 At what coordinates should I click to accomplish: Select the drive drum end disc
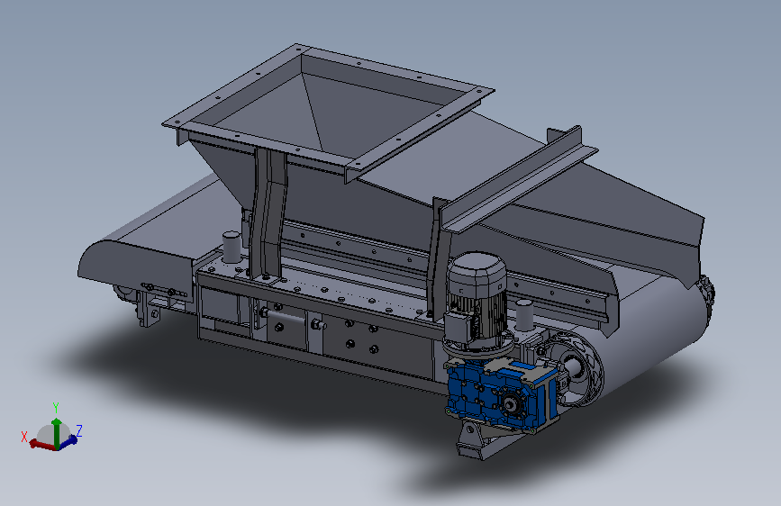(x=575, y=369)
